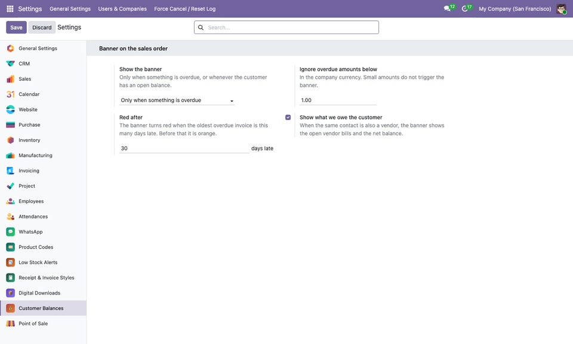Click the search magnifier icon
This screenshot has height=344, width=573.
pos(201,27)
